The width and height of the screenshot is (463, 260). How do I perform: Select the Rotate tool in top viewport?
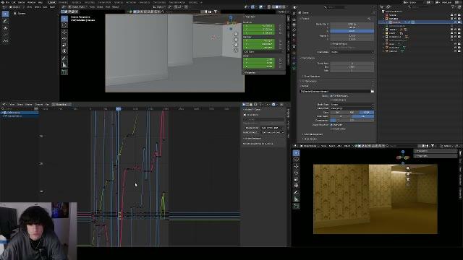coord(64,38)
